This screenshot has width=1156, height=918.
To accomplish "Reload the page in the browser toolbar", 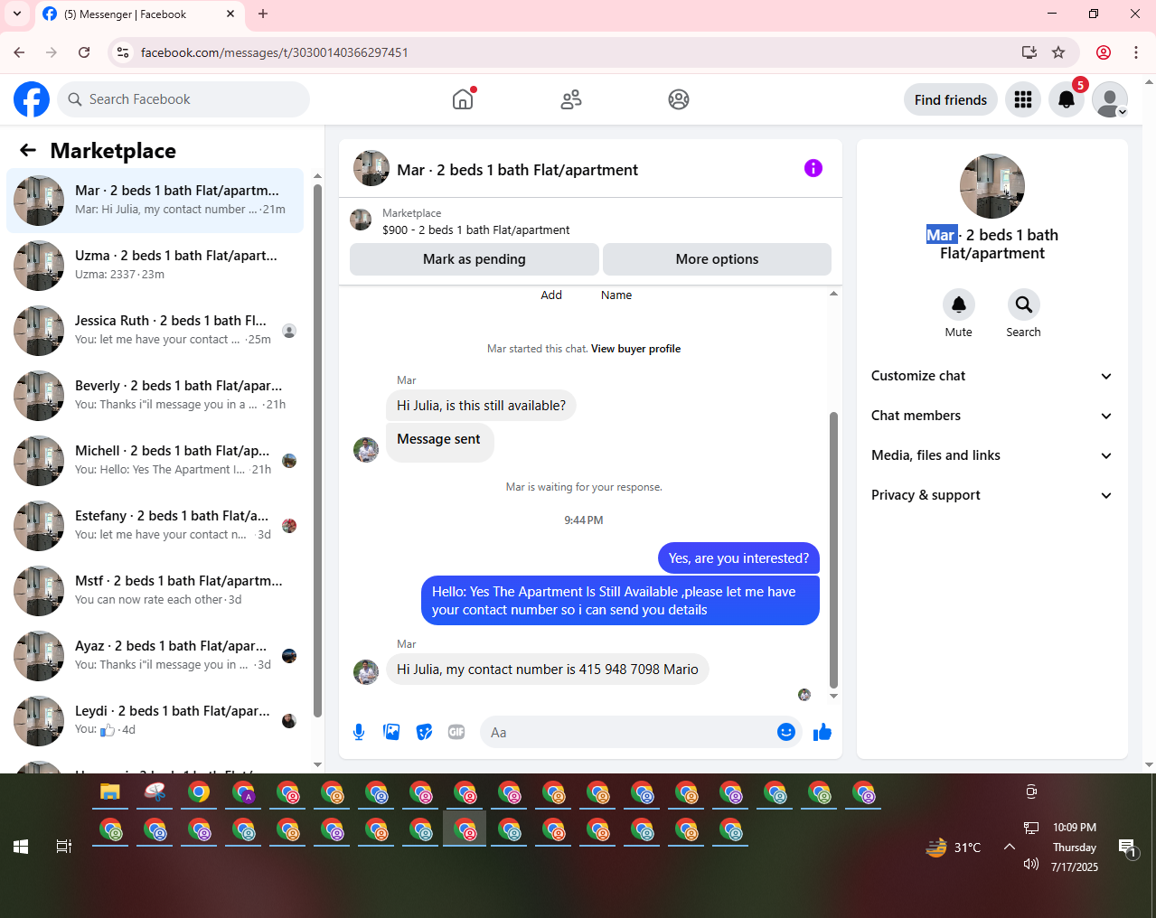I will tap(84, 52).
